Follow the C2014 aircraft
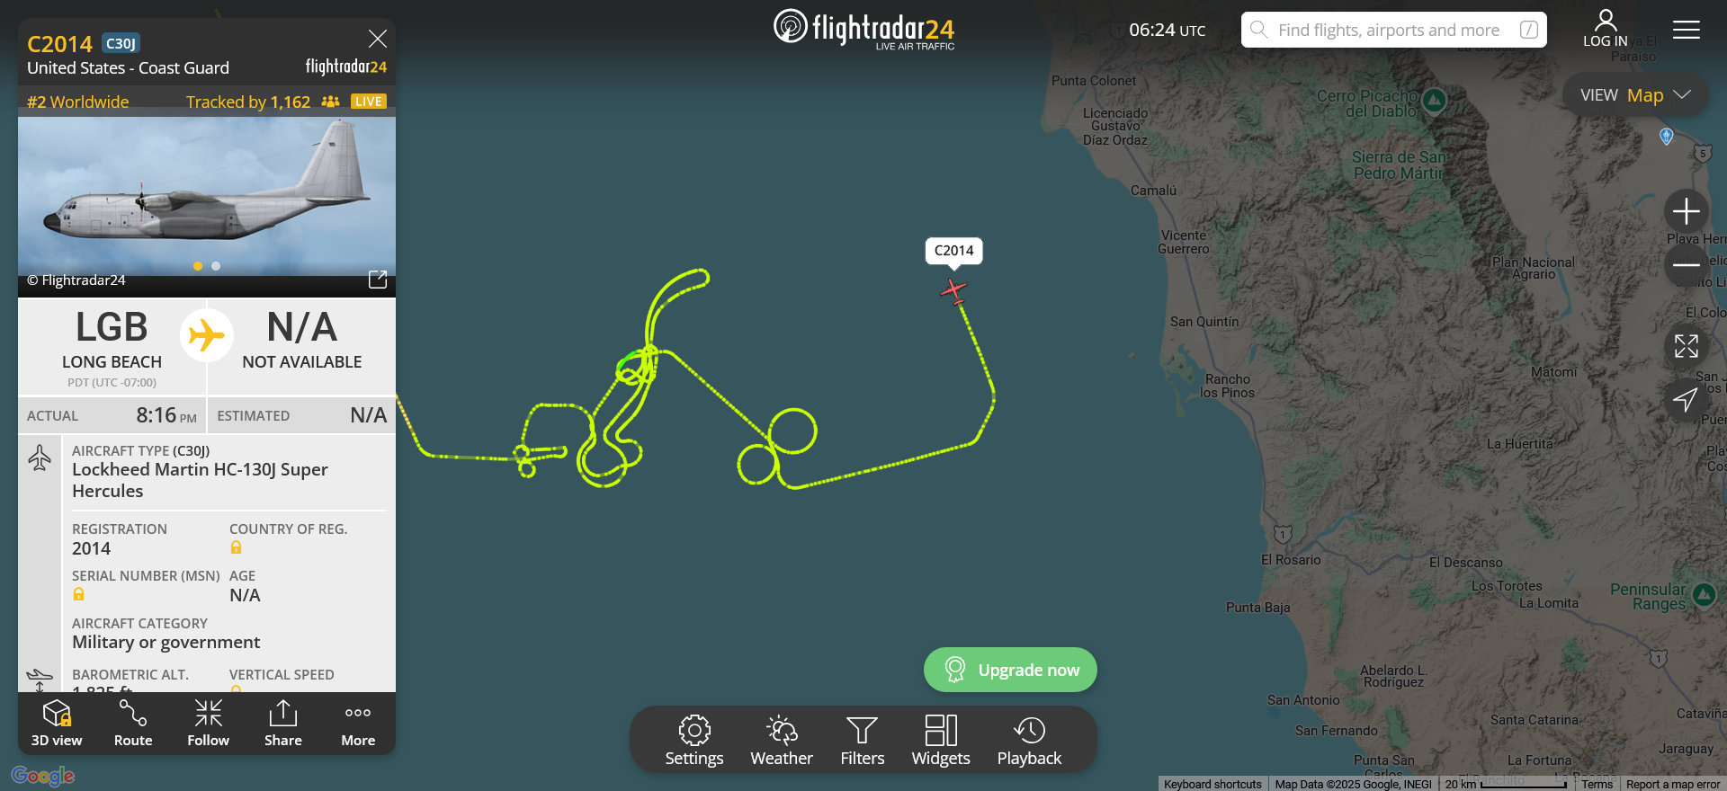The height and width of the screenshot is (791, 1727). (x=208, y=724)
